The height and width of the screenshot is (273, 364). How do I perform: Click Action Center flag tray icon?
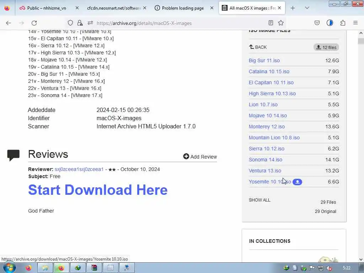(312, 268)
